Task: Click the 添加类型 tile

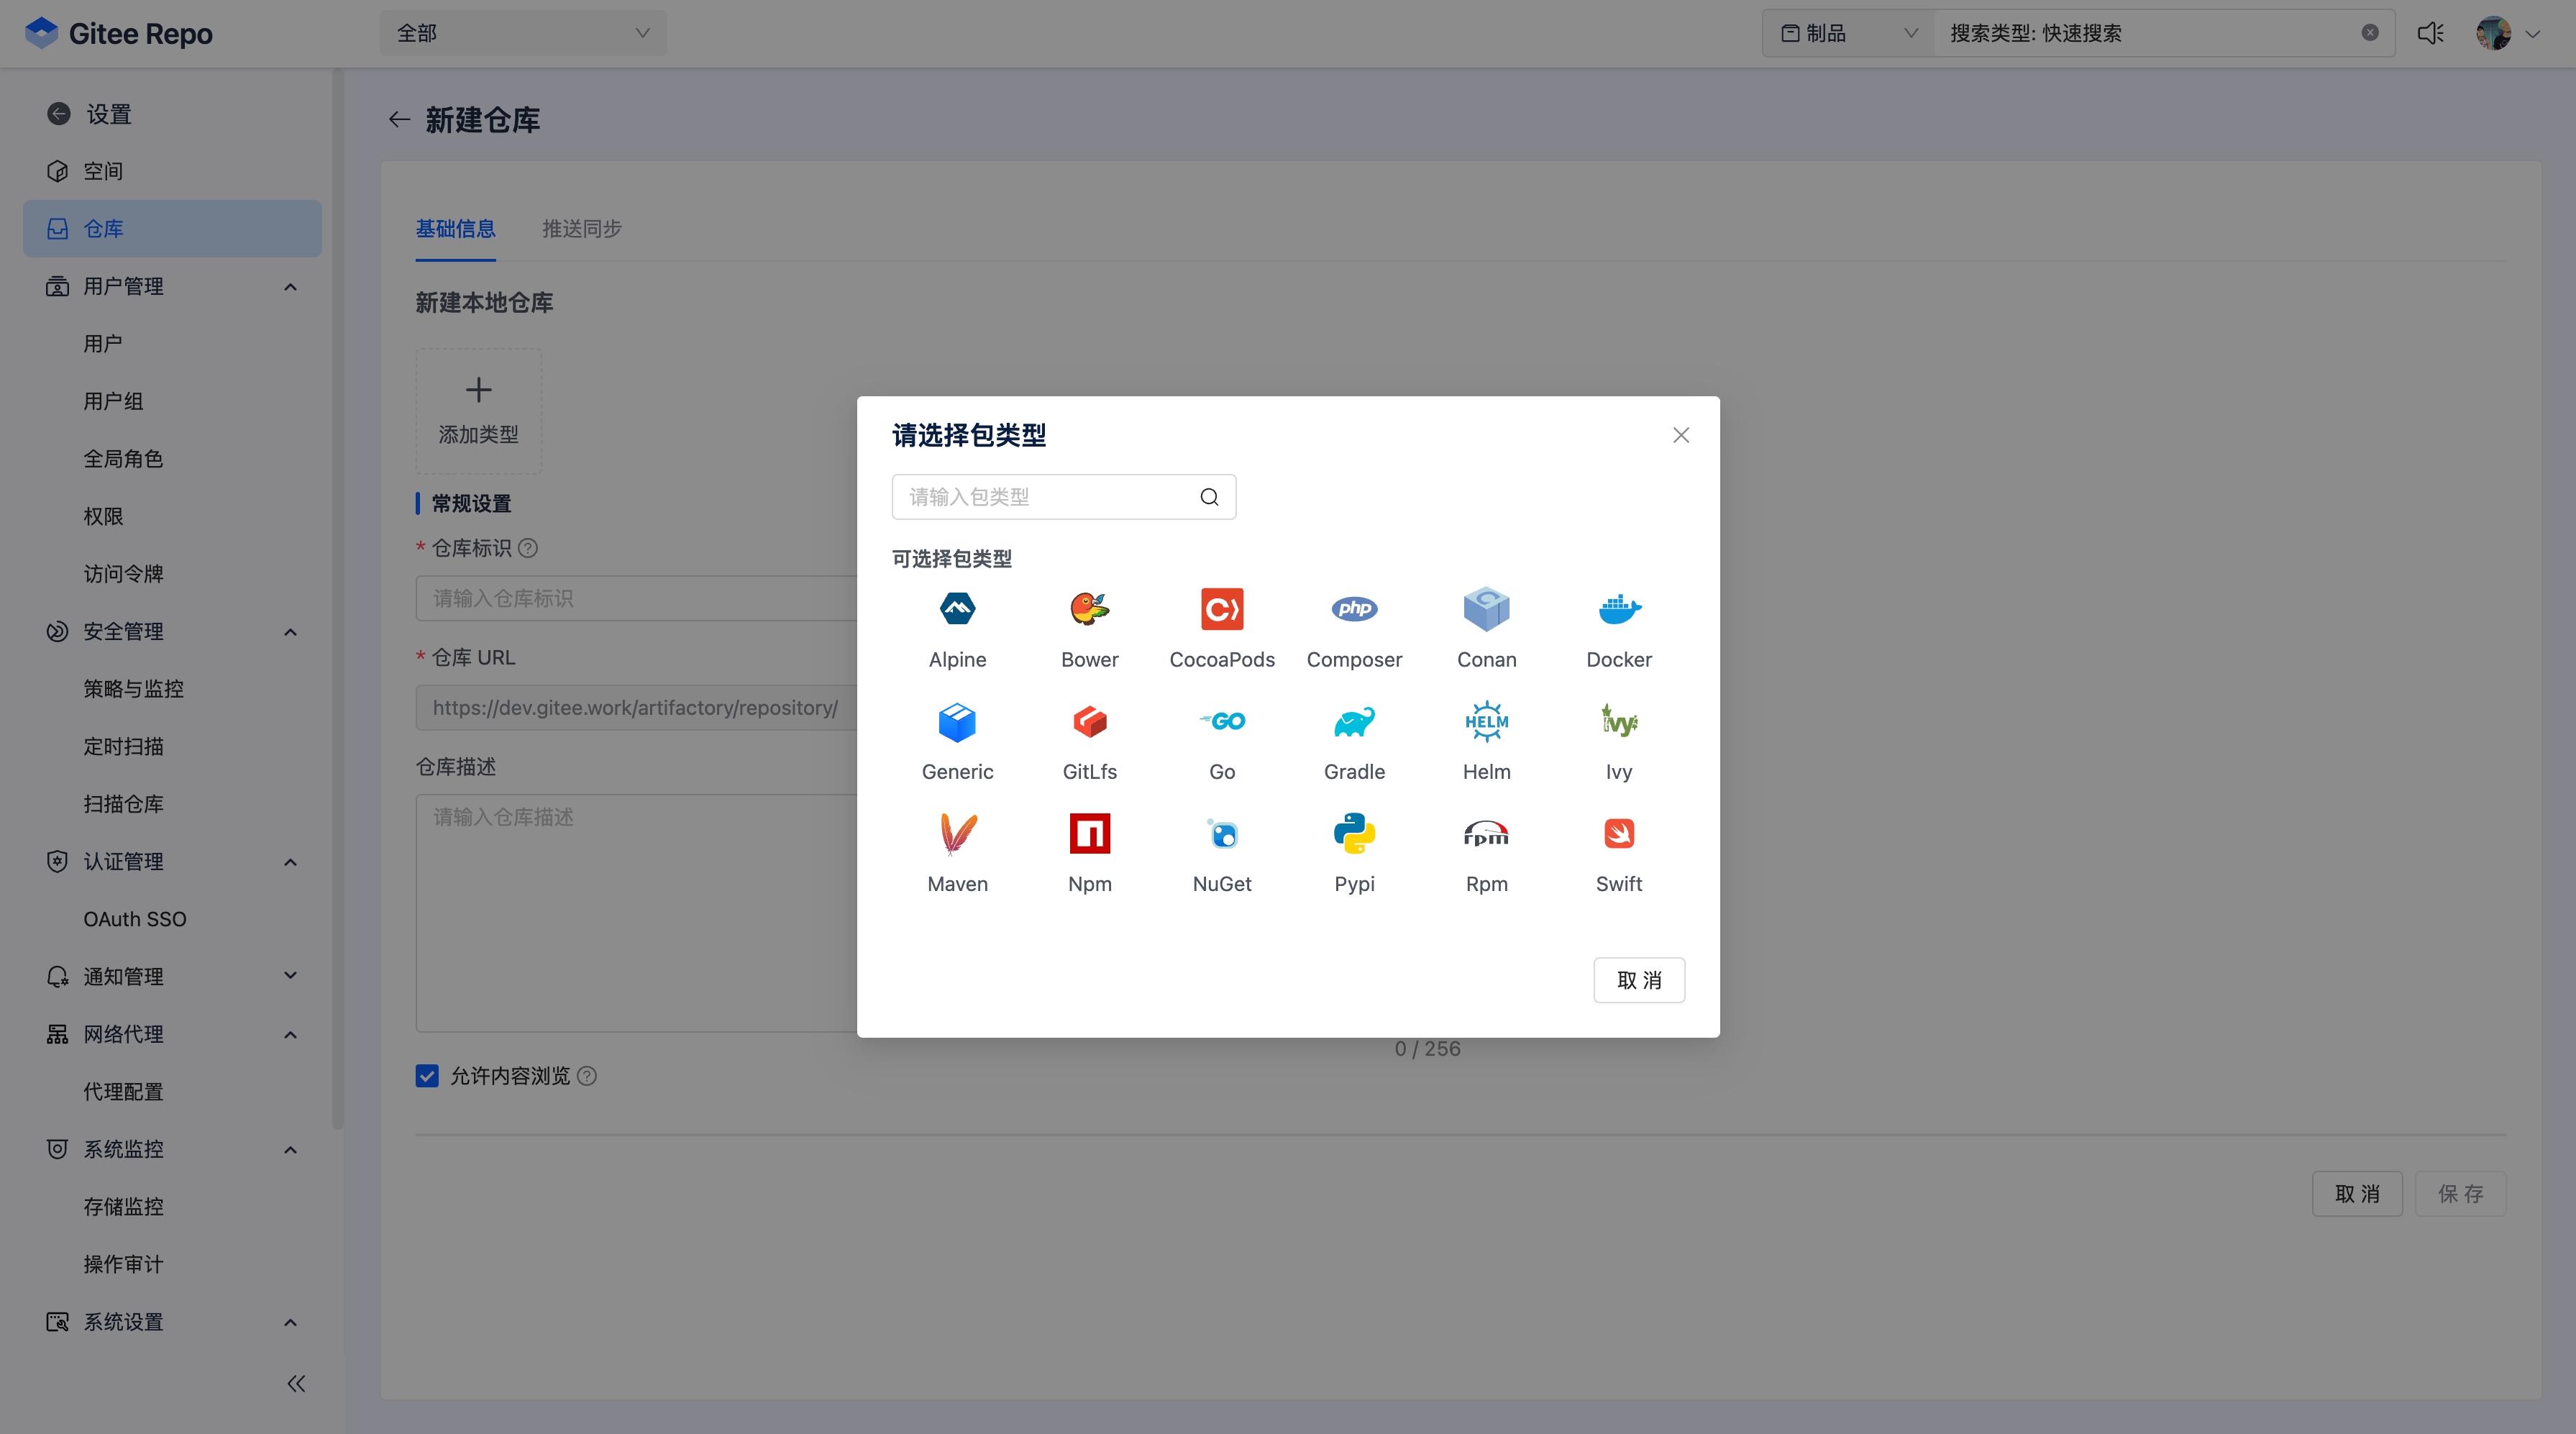Action: point(479,411)
